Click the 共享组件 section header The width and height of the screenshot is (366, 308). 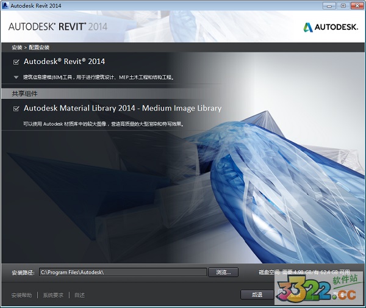pyautogui.click(x=24, y=93)
